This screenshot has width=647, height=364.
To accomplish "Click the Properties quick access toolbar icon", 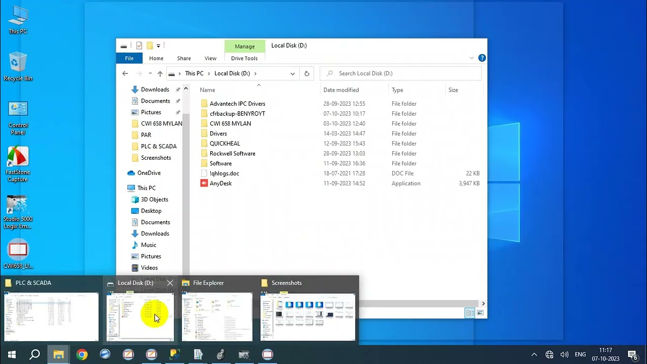I will 139,45.
